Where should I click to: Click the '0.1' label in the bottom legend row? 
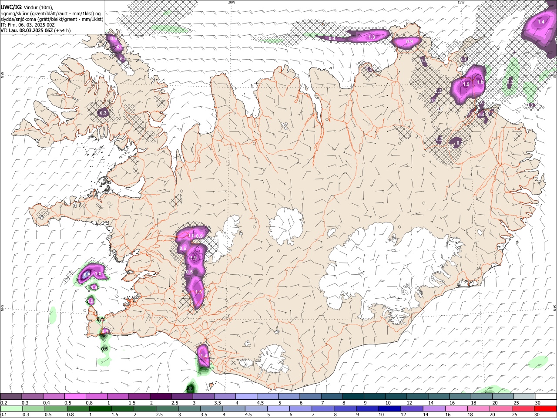[x=3, y=415]
